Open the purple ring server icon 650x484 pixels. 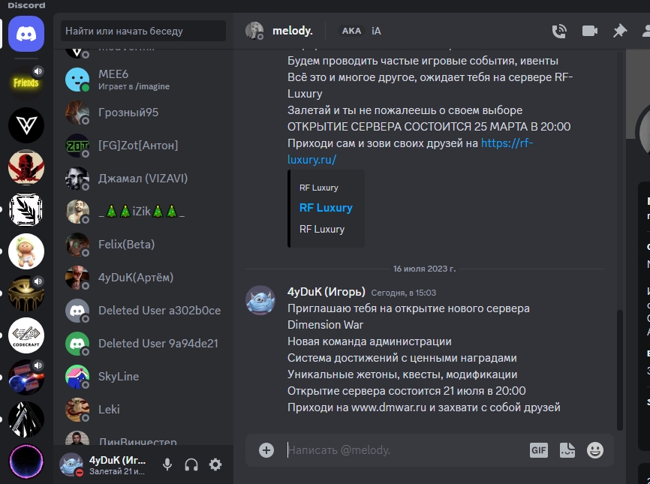(x=26, y=461)
